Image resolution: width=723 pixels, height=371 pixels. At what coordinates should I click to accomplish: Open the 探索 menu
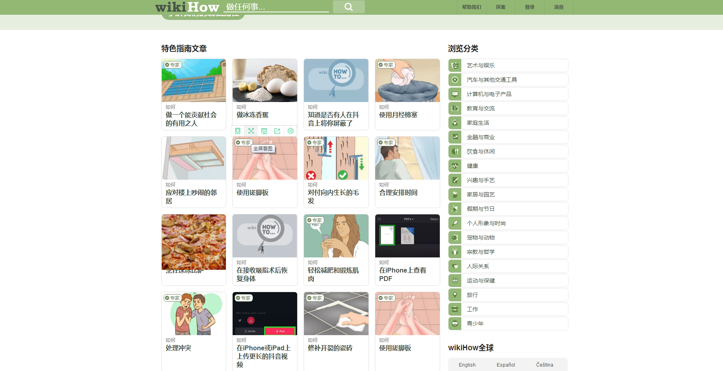point(500,7)
